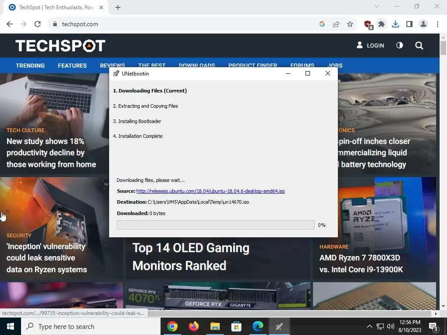Click LOGIN on TechSpot
Image resolution: width=447 pixels, height=335 pixels.
coord(370,45)
